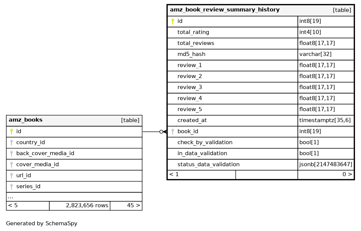Click the jsonb[2147483647] type cell
361x231 pixels.
tap(326, 165)
